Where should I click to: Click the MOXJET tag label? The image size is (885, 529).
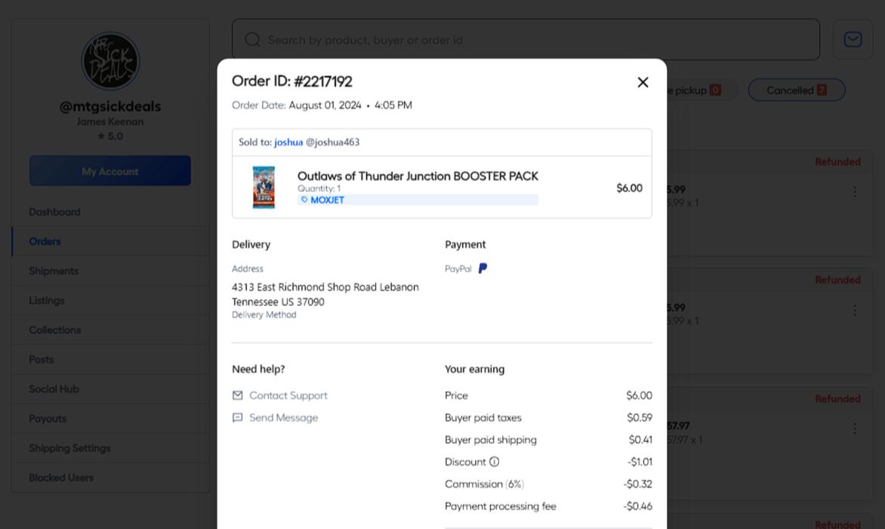coord(327,200)
